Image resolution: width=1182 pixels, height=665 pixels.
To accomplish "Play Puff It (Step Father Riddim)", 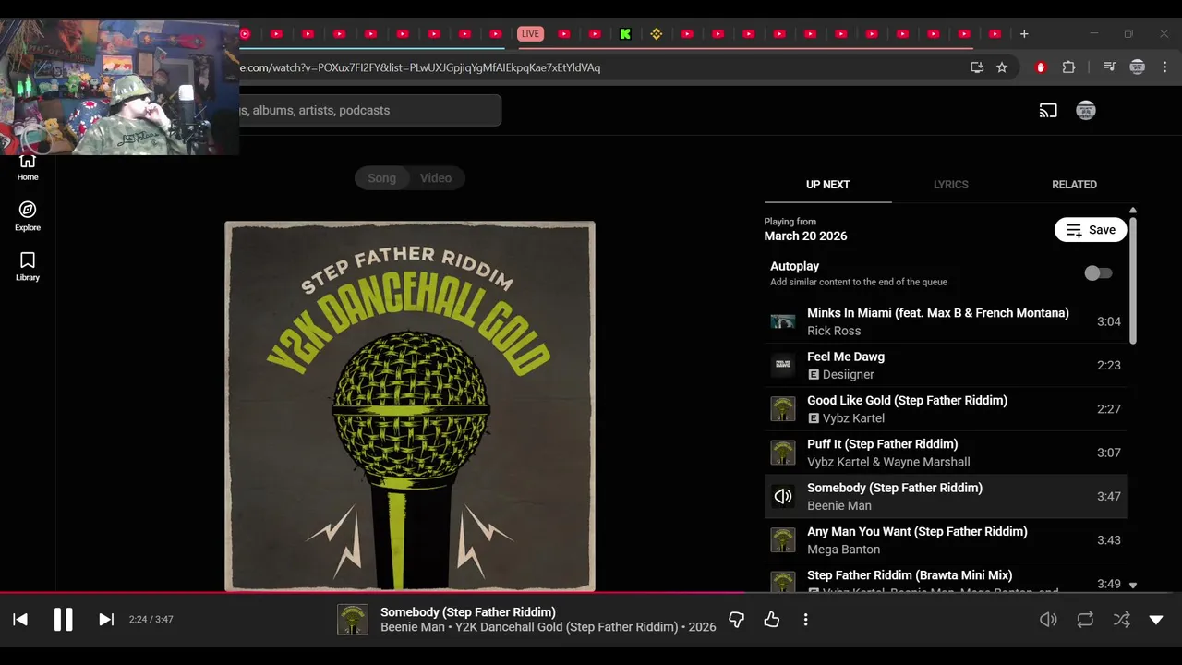I will click(x=946, y=453).
